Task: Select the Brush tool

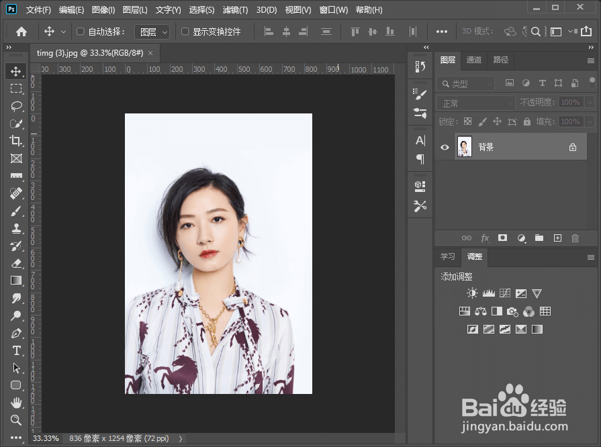Action: click(15, 211)
